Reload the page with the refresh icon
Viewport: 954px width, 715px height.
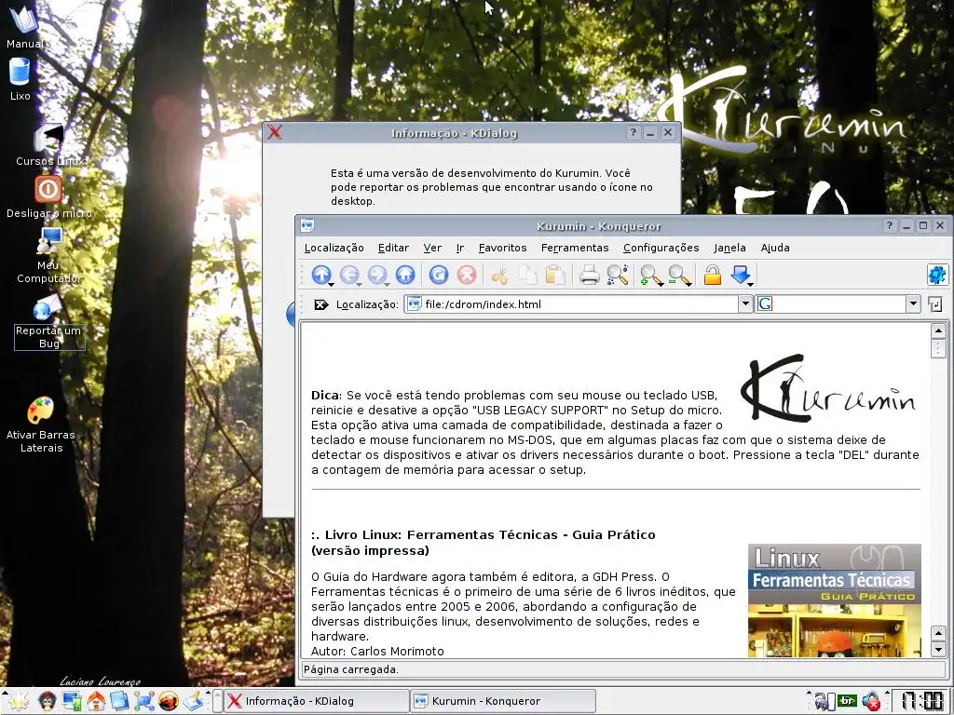pos(439,275)
